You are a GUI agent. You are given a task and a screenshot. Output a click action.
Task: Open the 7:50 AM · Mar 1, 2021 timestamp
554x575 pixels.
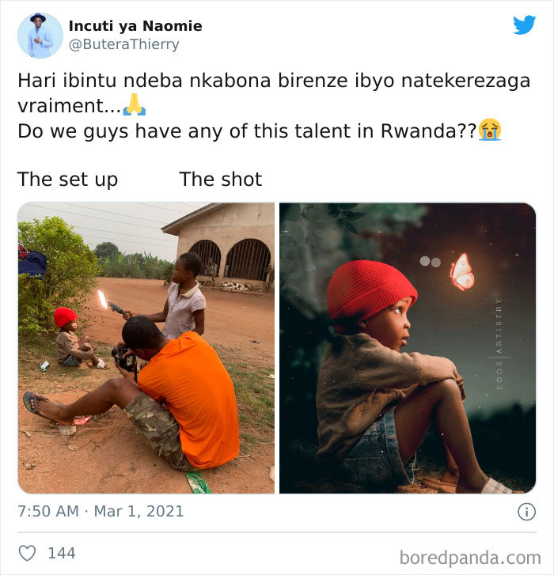tap(101, 511)
